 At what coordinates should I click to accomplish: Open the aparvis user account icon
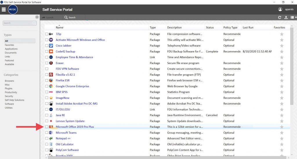(x=280, y=9)
